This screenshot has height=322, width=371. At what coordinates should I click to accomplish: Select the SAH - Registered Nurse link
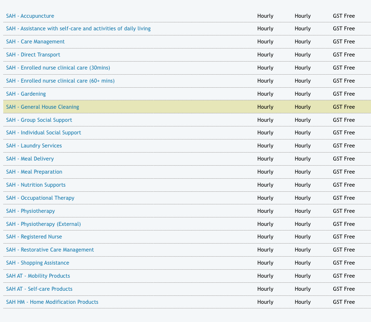click(34, 237)
